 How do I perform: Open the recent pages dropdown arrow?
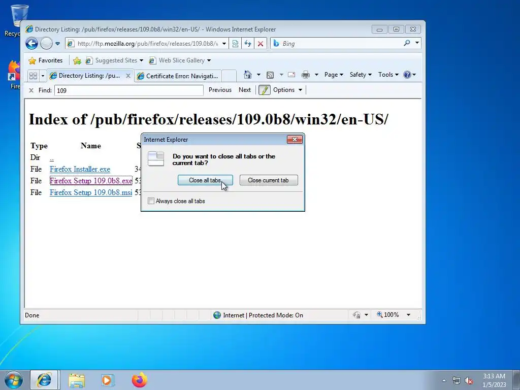pos(58,44)
